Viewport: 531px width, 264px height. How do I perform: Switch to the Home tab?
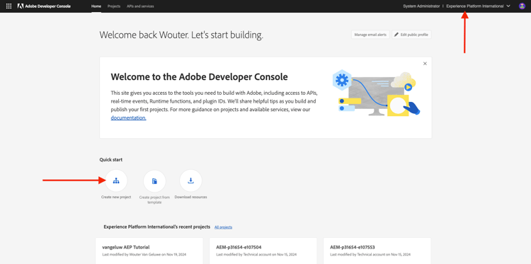point(96,6)
